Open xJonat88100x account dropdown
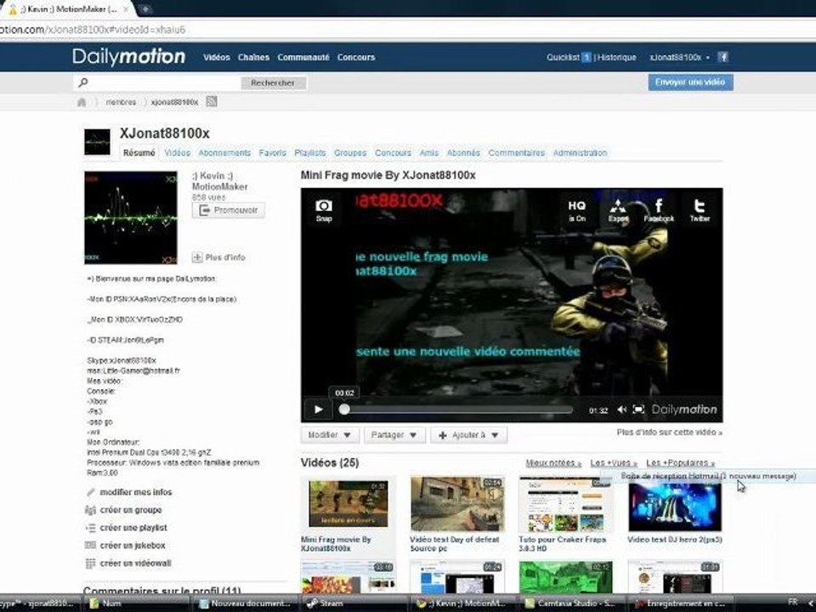The height and width of the screenshot is (612, 816). pyautogui.click(x=679, y=57)
